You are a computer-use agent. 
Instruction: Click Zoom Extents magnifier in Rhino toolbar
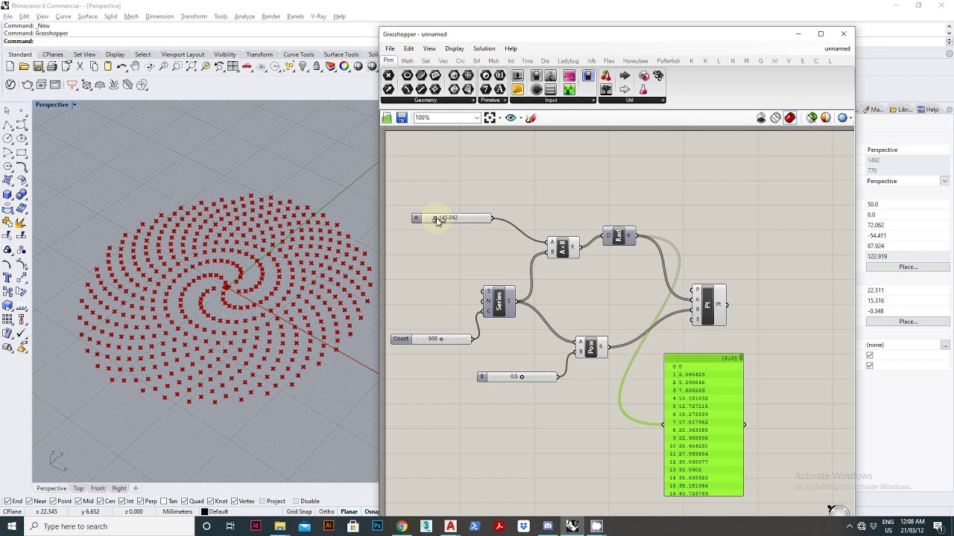coord(192,66)
